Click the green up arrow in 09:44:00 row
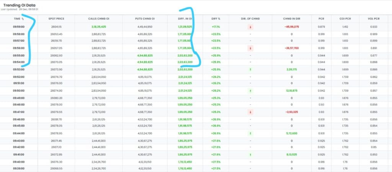 250,133
